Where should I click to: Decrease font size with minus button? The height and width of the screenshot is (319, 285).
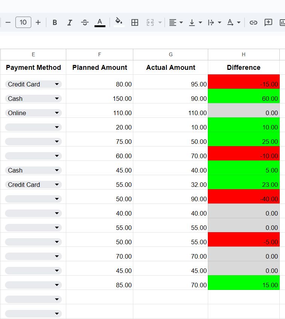tap(8, 22)
